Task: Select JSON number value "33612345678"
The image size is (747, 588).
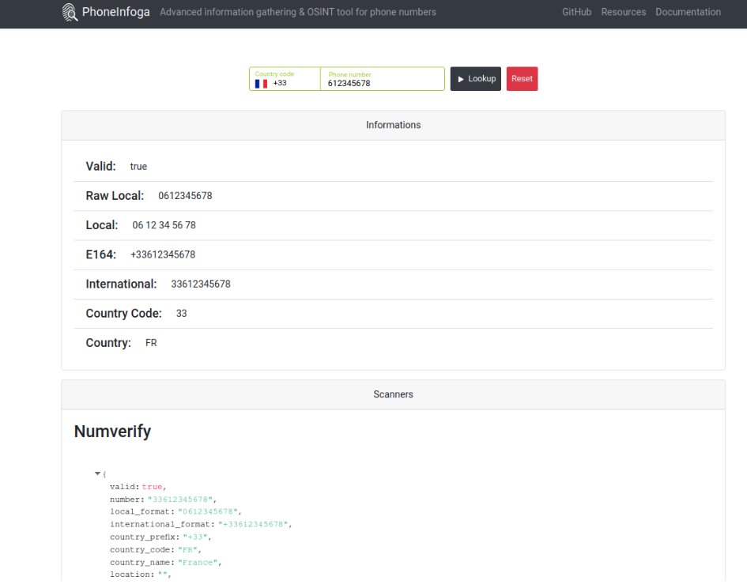Action: pos(180,499)
